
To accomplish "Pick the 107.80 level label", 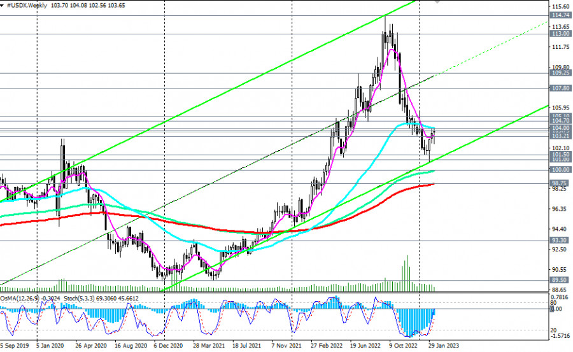I will [x=560, y=88].
